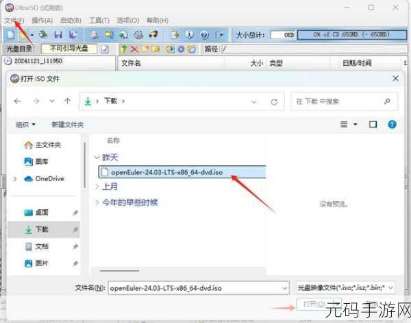Expand the address bar history dropdown
This screenshot has height=323, width=411.
click(253, 101)
